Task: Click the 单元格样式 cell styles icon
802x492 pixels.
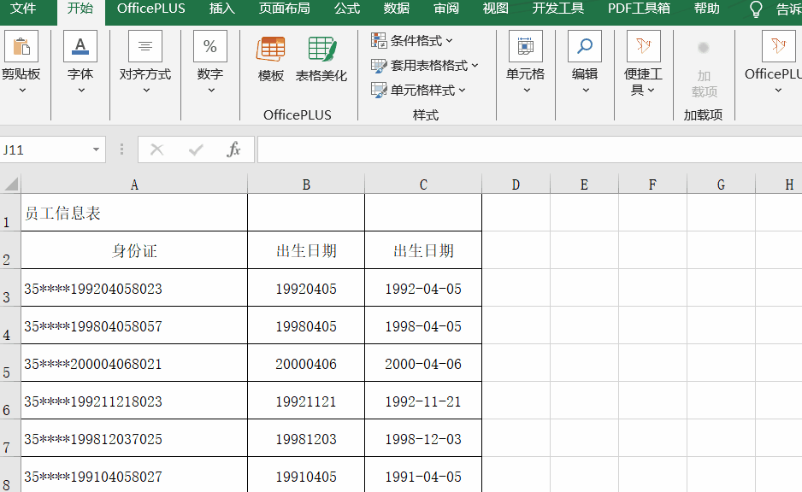Action: click(x=379, y=90)
